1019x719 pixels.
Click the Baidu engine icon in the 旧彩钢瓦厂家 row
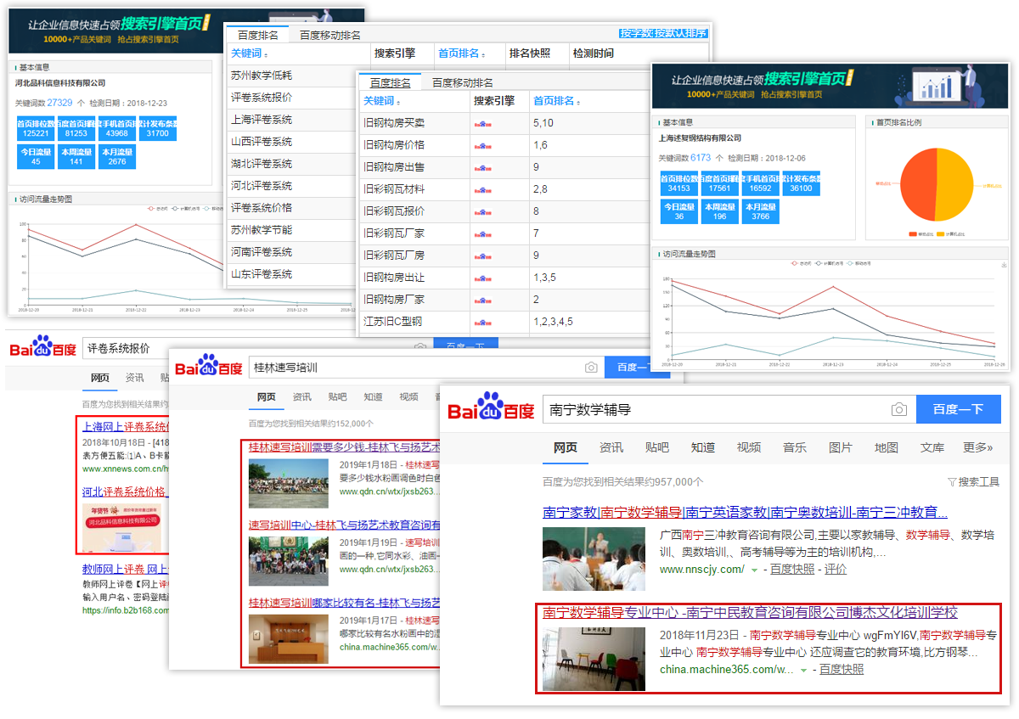point(483,233)
